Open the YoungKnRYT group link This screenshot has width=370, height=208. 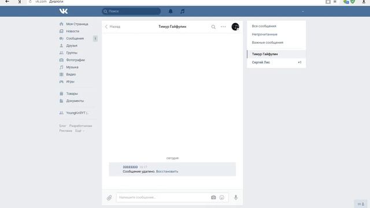pyautogui.click(x=77, y=113)
